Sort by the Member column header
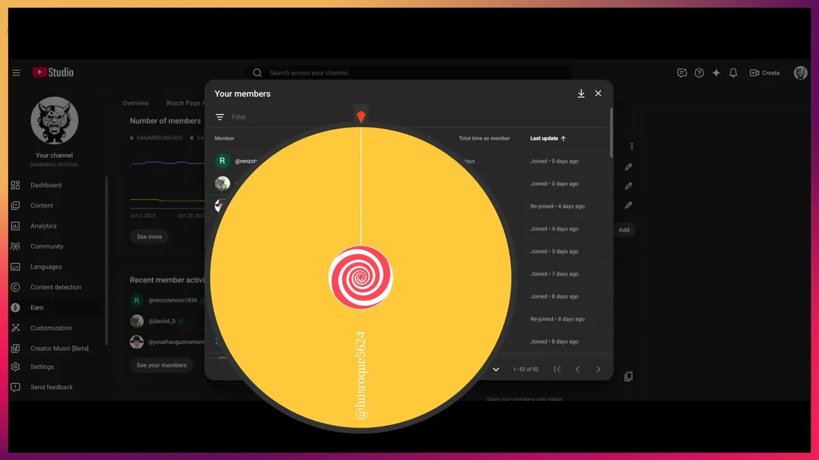 tap(225, 139)
